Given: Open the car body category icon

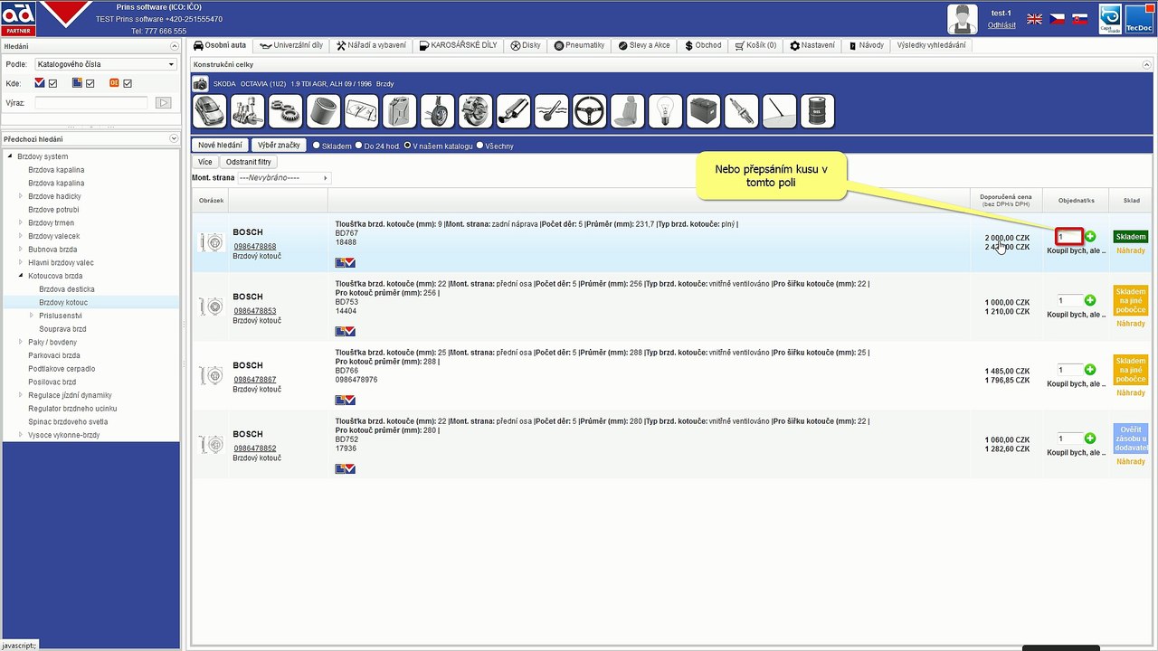Looking at the screenshot, I should tap(210, 111).
